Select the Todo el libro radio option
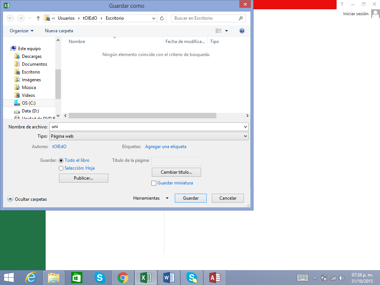 coord(61,160)
